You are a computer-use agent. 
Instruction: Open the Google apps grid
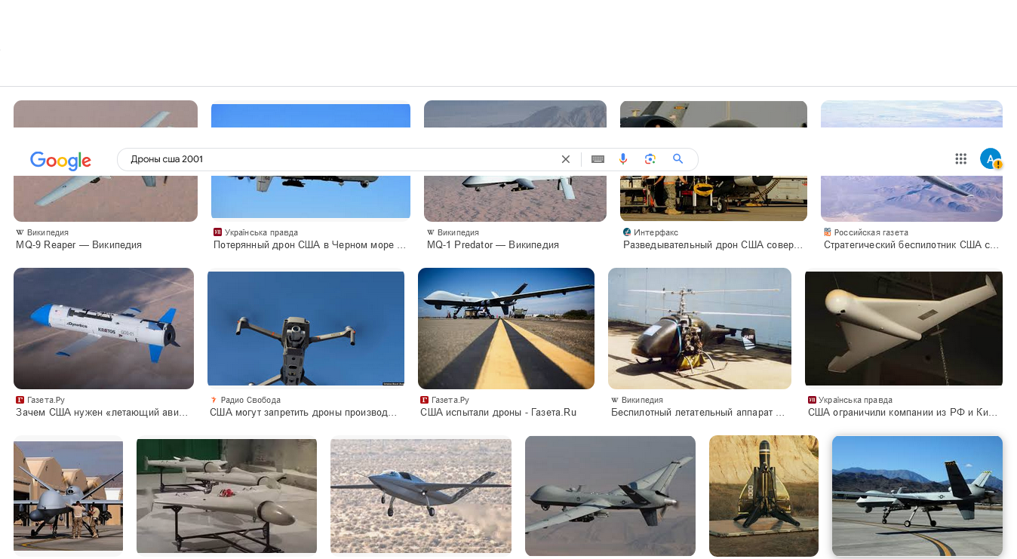[960, 158]
